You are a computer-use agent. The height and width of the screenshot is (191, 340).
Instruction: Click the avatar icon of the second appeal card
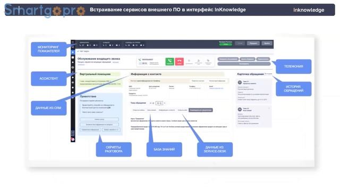coord(240,109)
